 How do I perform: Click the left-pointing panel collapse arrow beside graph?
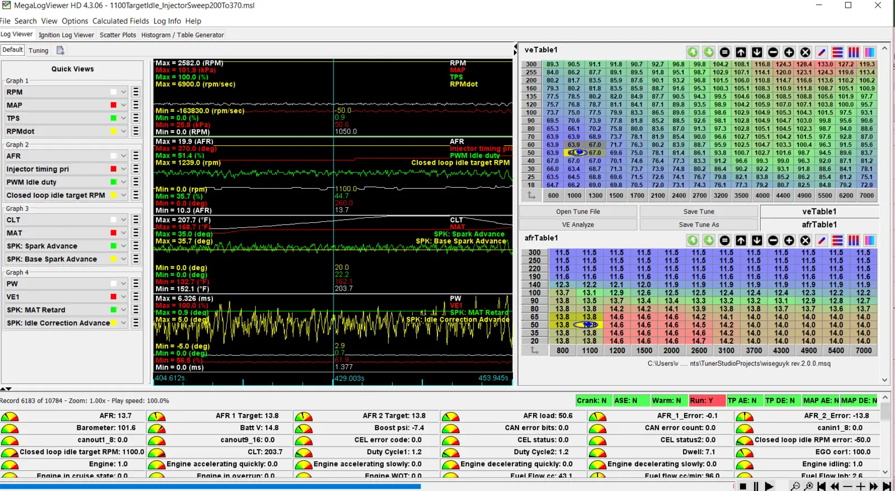pyautogui.click(x=515, y=46)
